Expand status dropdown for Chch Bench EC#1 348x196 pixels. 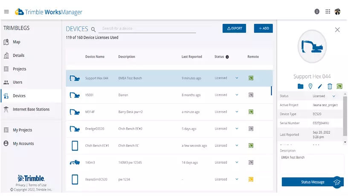coord(237,146)
